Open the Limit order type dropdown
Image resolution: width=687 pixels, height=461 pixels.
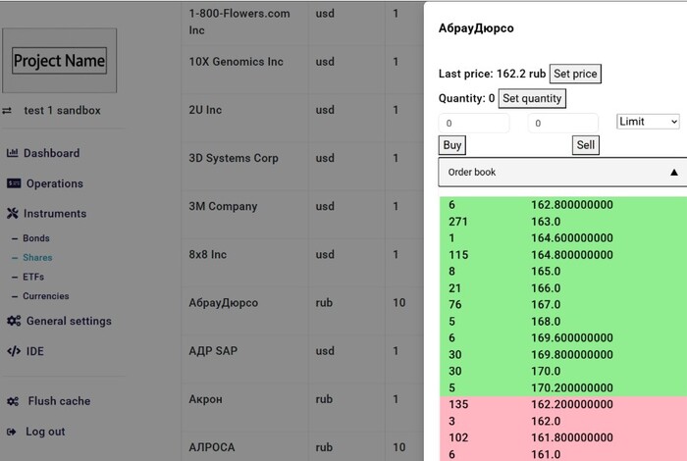(x=648, y=122)
